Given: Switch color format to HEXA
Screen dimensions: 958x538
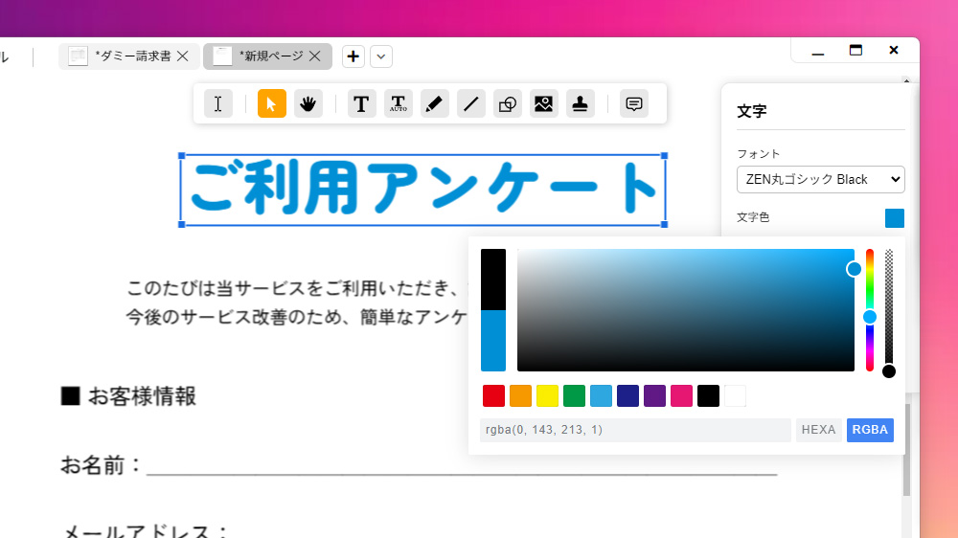Looking at the screenshot, I should click(818, 430).
